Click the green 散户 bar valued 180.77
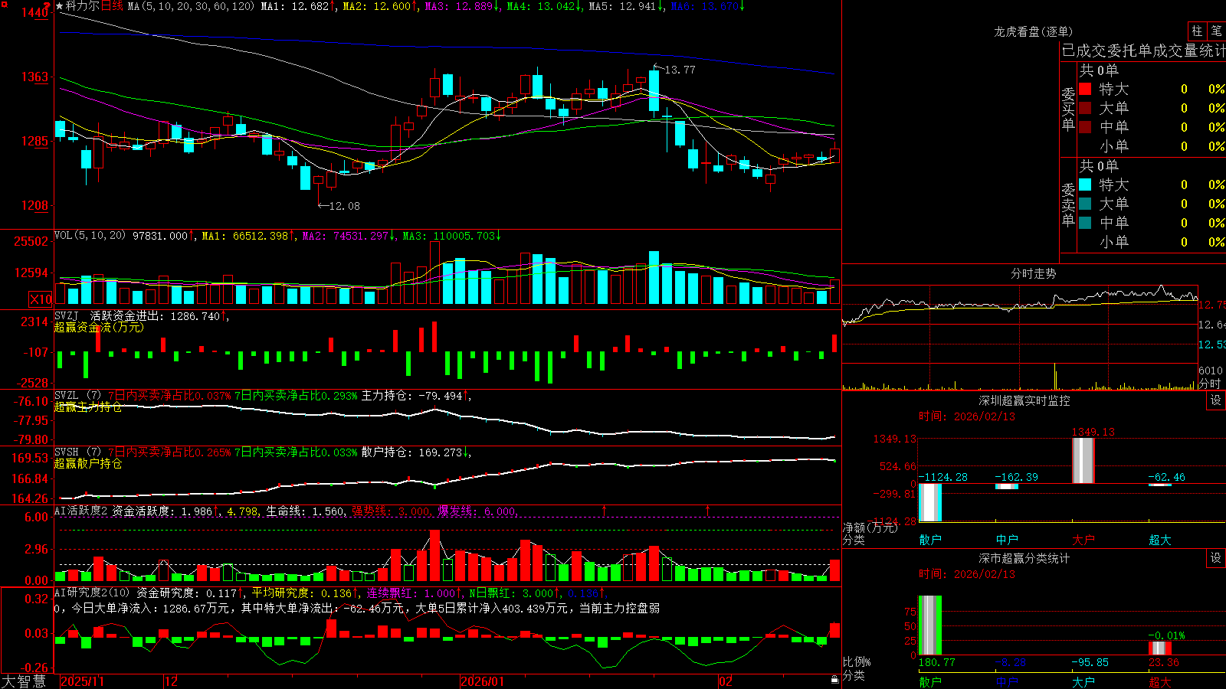The width and height of the screenshot is (1226, 689). coord(929,625)
